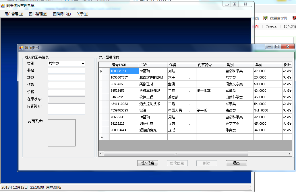Select book title 爱情的魔咒
Screen dimensions: 296x192
click(153, 130)
